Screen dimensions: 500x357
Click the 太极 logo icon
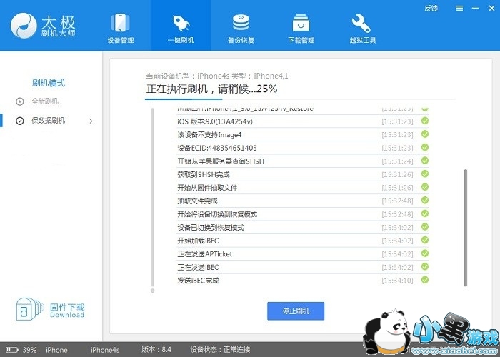pyautogui.click(x=24, y=26)
